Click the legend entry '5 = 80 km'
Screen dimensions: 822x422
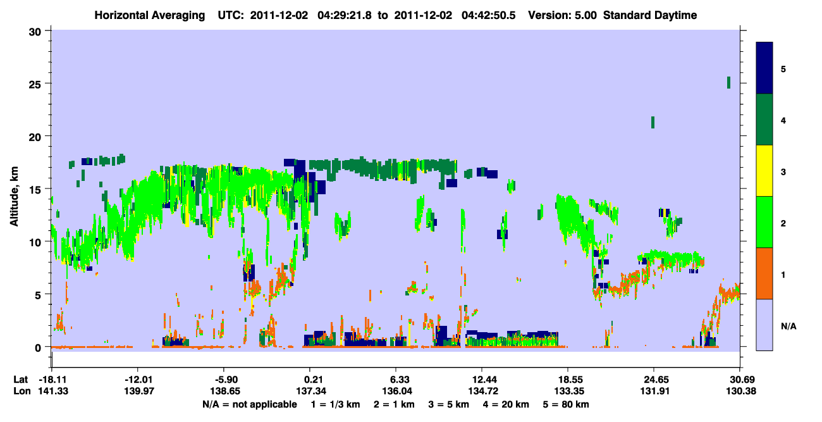(x=567, y=404)
